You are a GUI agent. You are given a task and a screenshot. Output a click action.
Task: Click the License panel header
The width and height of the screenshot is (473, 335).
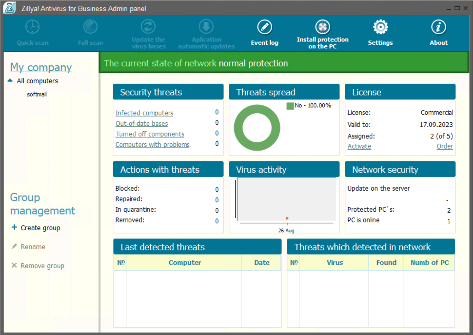click(x=400, y=92)
